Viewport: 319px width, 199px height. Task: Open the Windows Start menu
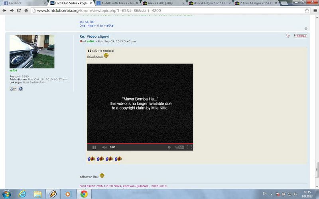click(x=6, y=194)
